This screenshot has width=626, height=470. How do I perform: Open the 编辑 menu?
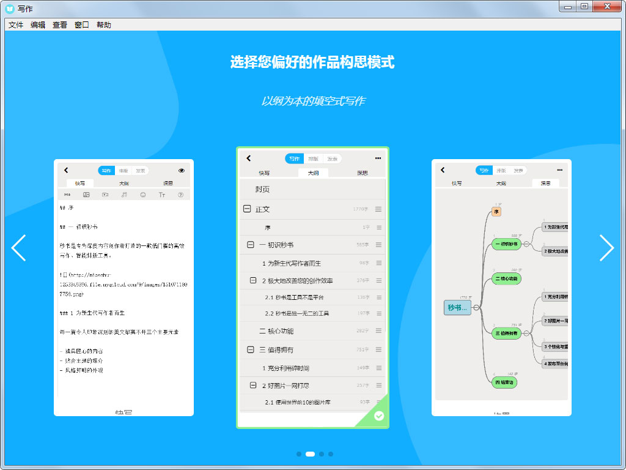(38, 24)
